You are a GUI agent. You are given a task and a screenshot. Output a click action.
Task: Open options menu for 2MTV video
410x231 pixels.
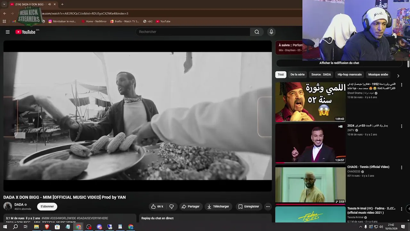[401, 126]
